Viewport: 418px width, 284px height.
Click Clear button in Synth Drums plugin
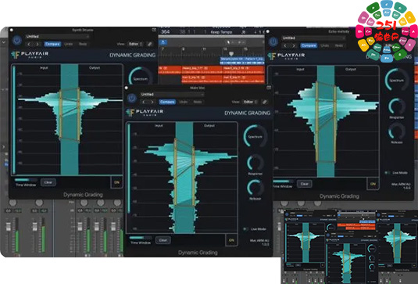[48, 182]
